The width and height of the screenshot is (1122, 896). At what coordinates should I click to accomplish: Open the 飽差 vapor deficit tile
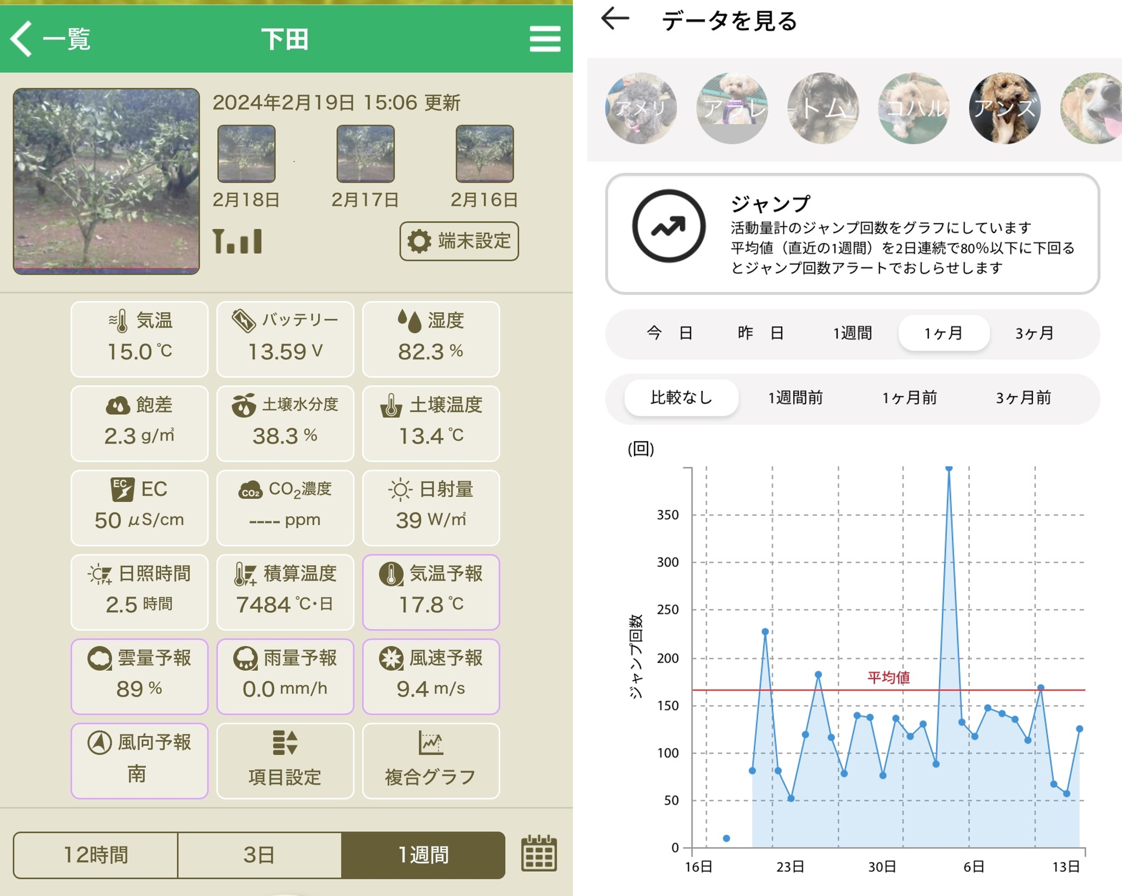[140, 423]
